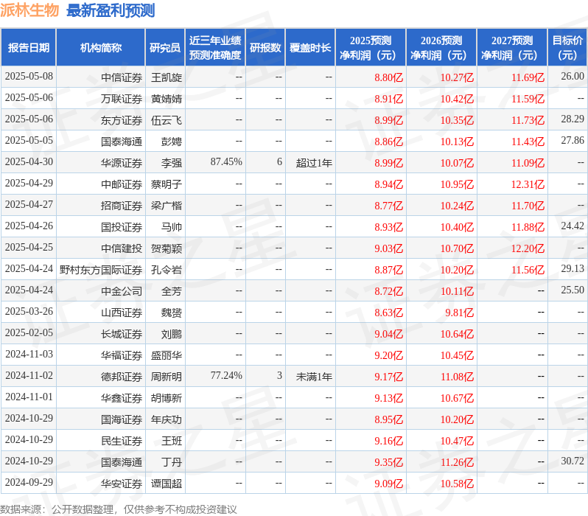Click coverage duration 未满1年
Image resolution: width=588 pixels, height=516 pixels.
pos(314,377)
